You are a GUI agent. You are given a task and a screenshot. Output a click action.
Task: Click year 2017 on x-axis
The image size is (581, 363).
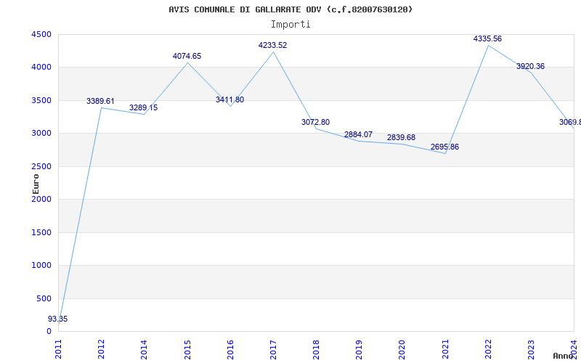click(x=274, y=349)
